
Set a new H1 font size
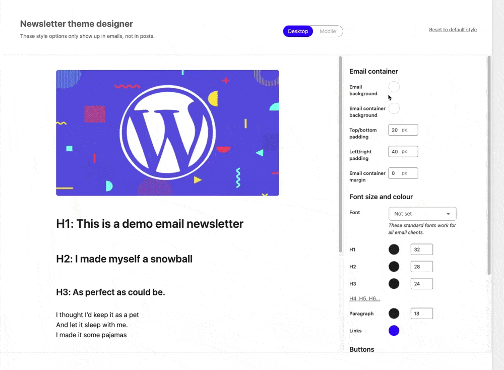click(x=421, y=249)
